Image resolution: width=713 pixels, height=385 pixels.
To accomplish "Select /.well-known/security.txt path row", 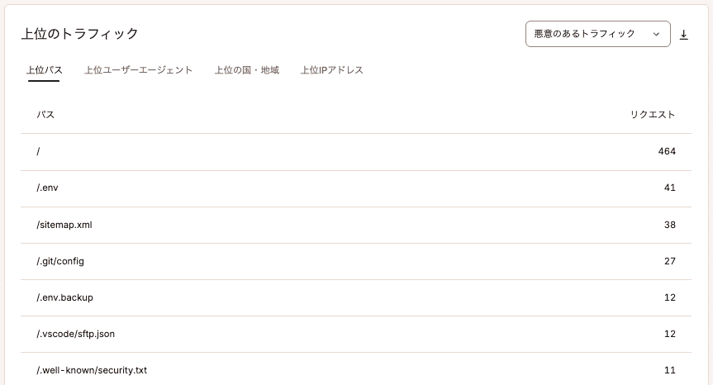I will pos(356,369).
